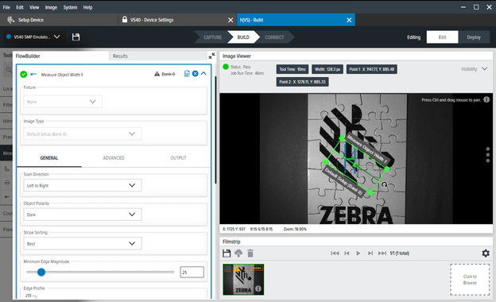Go to the CONNECT step
Image resolution: width=496 pixels, height=302 pixels.
[274, 37]
